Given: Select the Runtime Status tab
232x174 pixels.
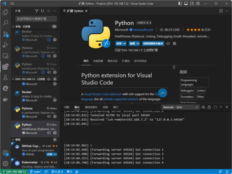Looking at the screenshot, I should tap(140, 61).
